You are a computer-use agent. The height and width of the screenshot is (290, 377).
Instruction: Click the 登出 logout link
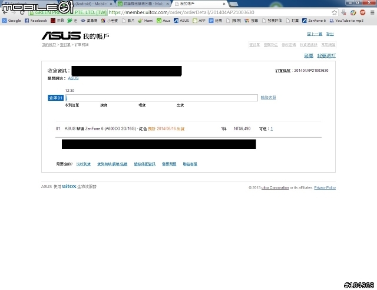click(x=330, y=34)
